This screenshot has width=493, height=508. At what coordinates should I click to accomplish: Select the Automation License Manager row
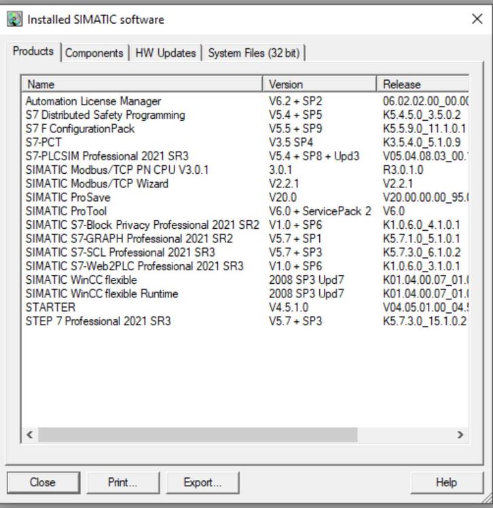point(93,101)
